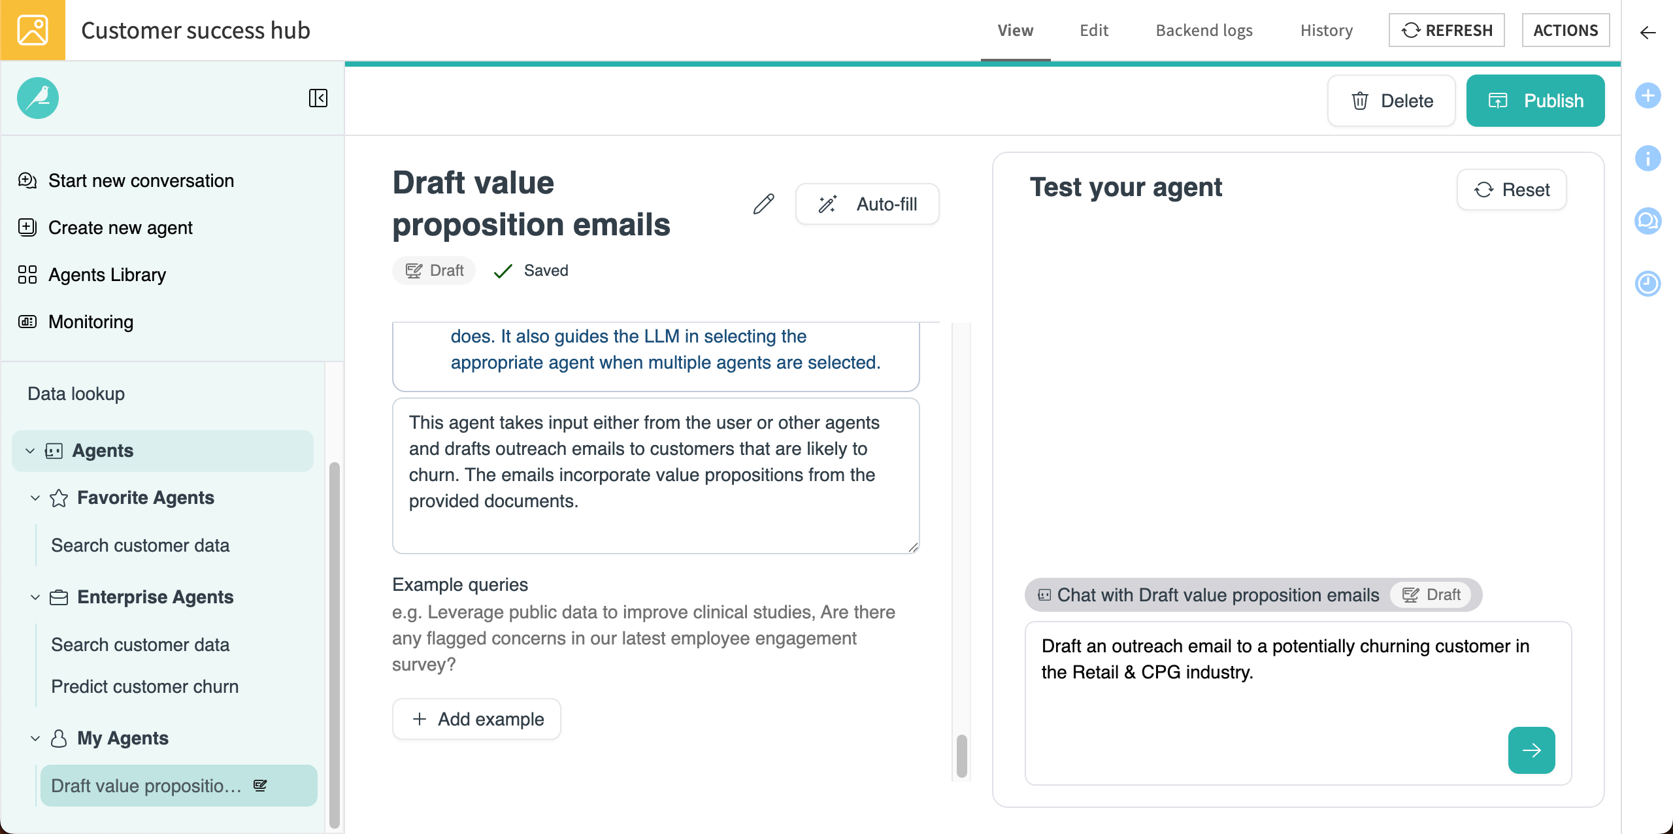Collapse the left sidebar panel icon
1673x834 pixels.
pos(318,98)
